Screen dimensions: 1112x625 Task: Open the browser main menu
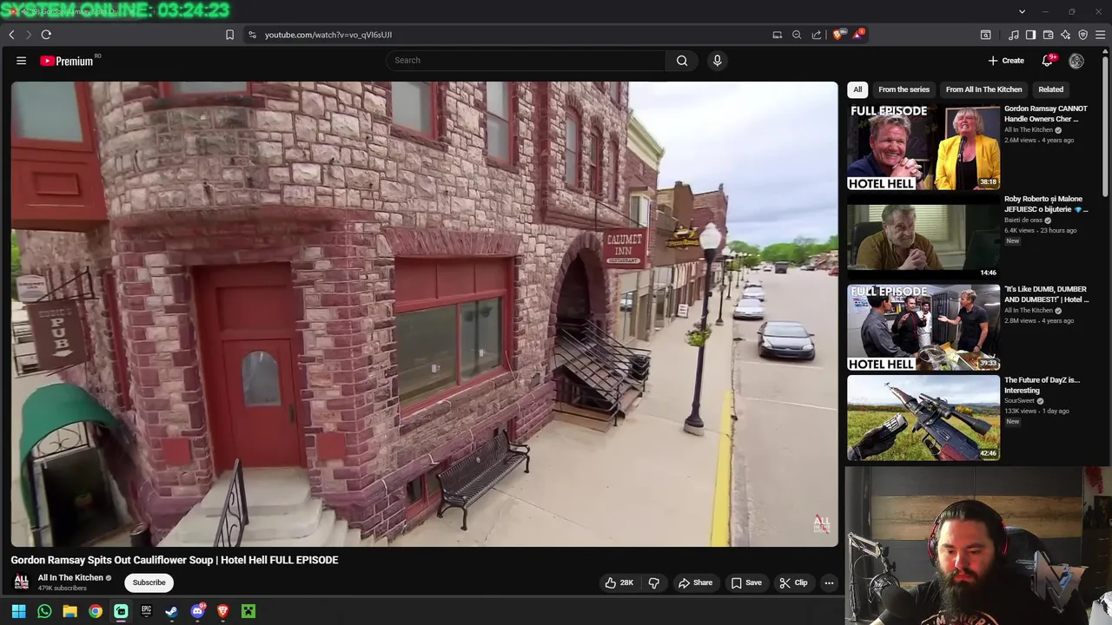tap(1101, 35)
